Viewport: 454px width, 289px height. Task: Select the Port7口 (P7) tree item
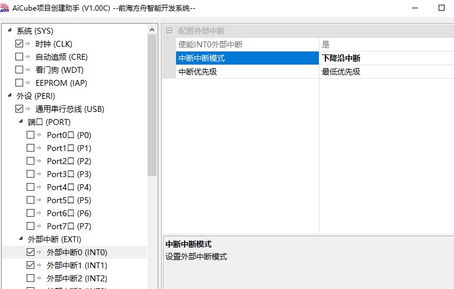[69, 226]
